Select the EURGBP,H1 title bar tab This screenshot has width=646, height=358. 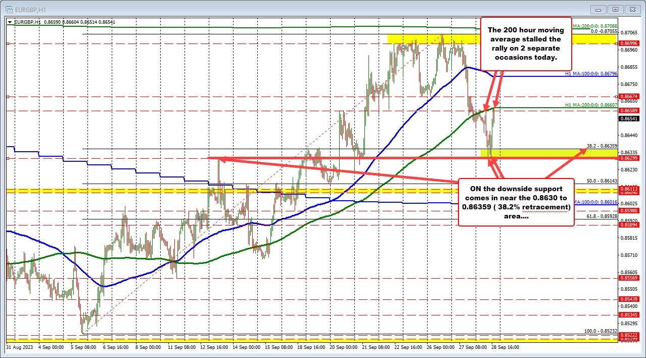30,9
